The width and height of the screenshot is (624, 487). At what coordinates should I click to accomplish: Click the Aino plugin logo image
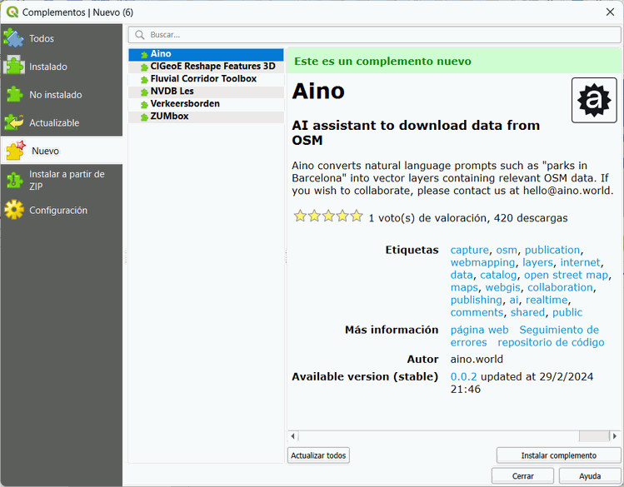coord(594,100)
